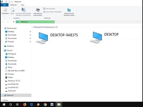Switch to the View ribbon tab
Image resolution: width=143 pixels, height=107 pixels.
pos(22,5)
